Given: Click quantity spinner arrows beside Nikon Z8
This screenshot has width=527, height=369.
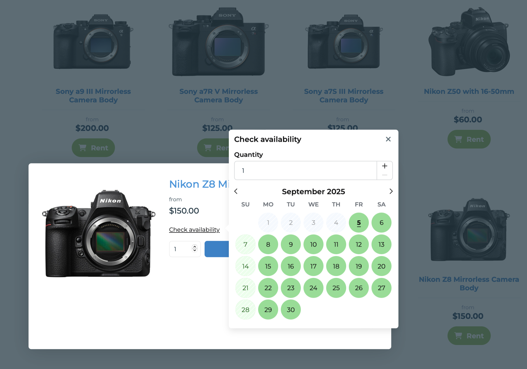Looking at the screenshot, I should (x=195, y=248).
